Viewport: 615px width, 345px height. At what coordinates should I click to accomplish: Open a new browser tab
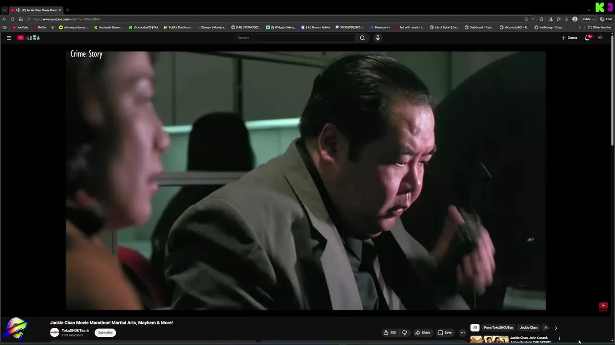(68, 10)
